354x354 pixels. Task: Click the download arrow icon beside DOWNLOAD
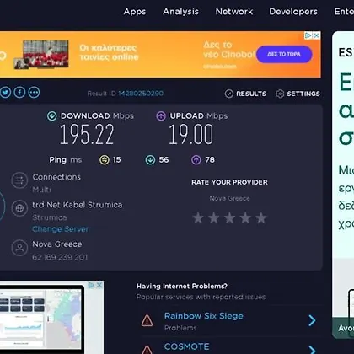pos(52,115)
